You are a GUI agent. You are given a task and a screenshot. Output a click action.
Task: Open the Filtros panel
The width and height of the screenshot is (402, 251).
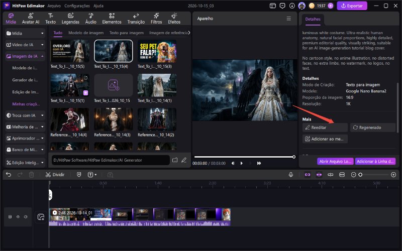pyautogui.click(x=156, y=19)
